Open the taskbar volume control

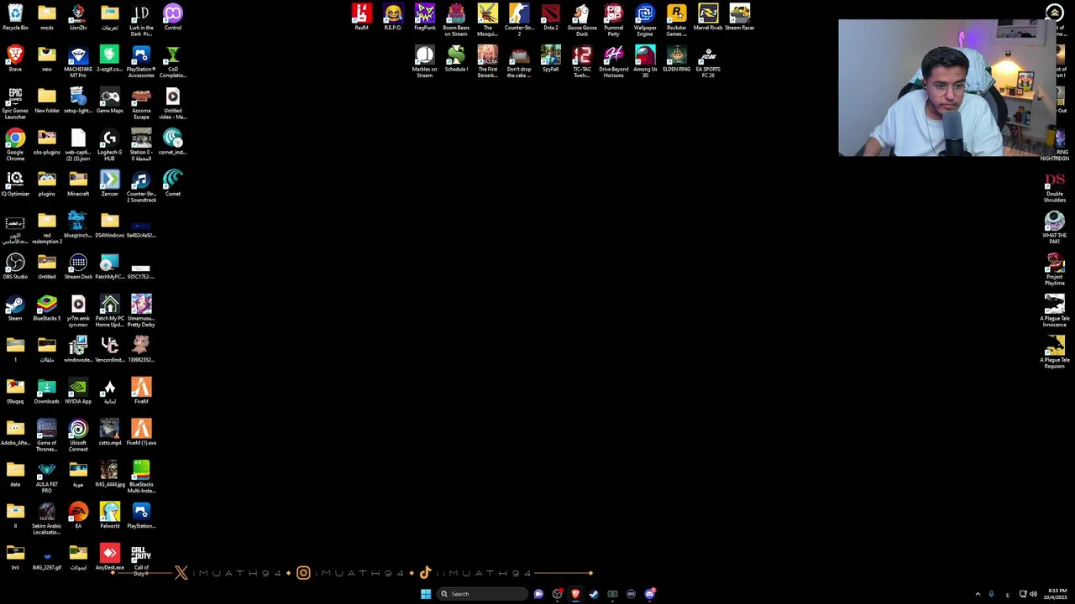[x=1033, y=594]
